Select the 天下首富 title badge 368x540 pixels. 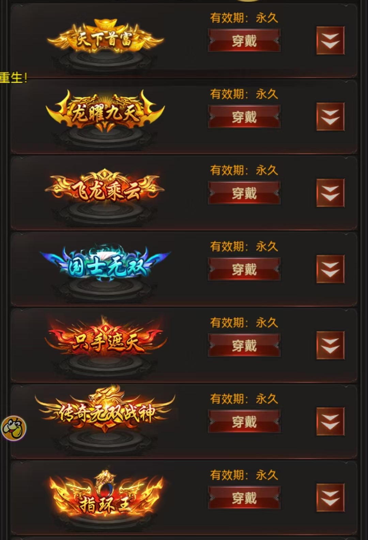pos(105,39)
